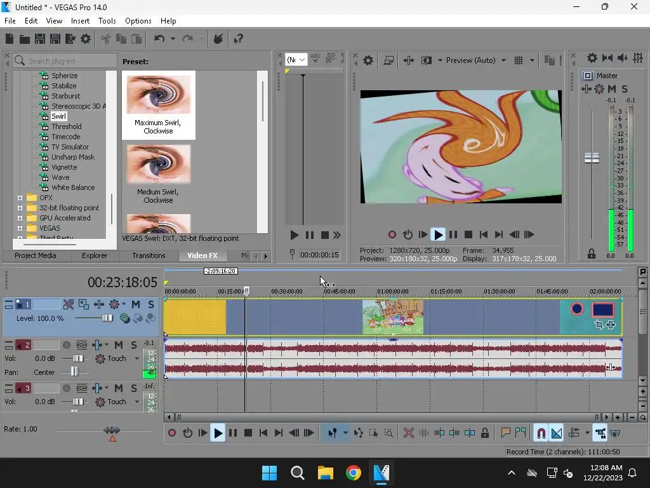The width and height of the screenshot is (650, 488).
Task: Open the Options menu
Action: pyautogui.click(x=138, y=21)
